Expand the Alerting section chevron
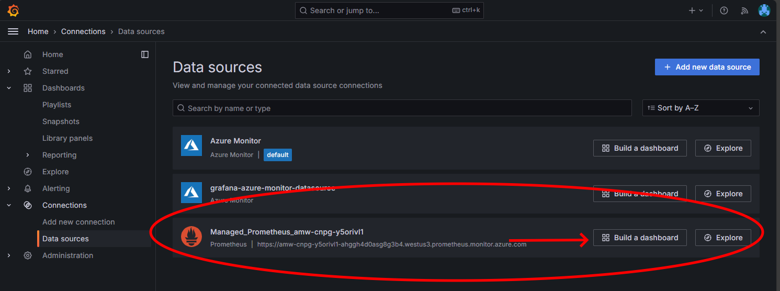The image size is (780, 291). coord(9,188)
